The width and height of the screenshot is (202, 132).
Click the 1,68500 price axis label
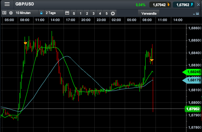click(x=194, y=40)
